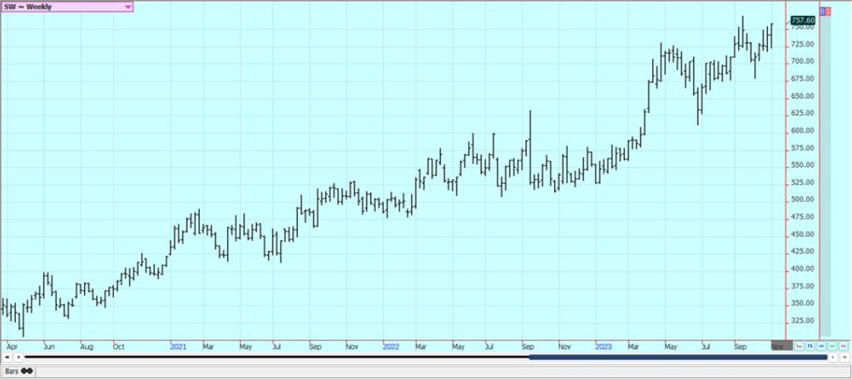Open the SW ~ Weekly symbol dropdown
Viewport: 852px width, 379px height.
(67, 7)
